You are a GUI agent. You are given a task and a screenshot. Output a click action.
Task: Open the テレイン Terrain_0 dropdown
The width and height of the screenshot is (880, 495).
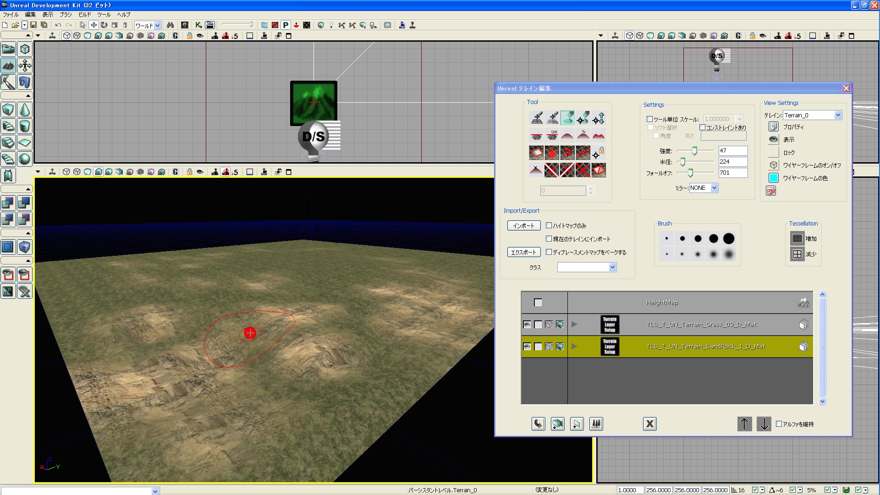(x=838, y=115)
